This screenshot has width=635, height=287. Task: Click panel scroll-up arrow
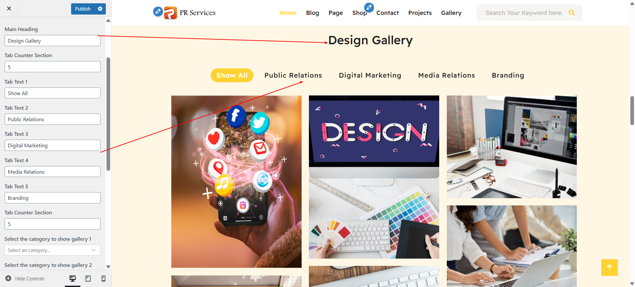[x=108, y=20]
